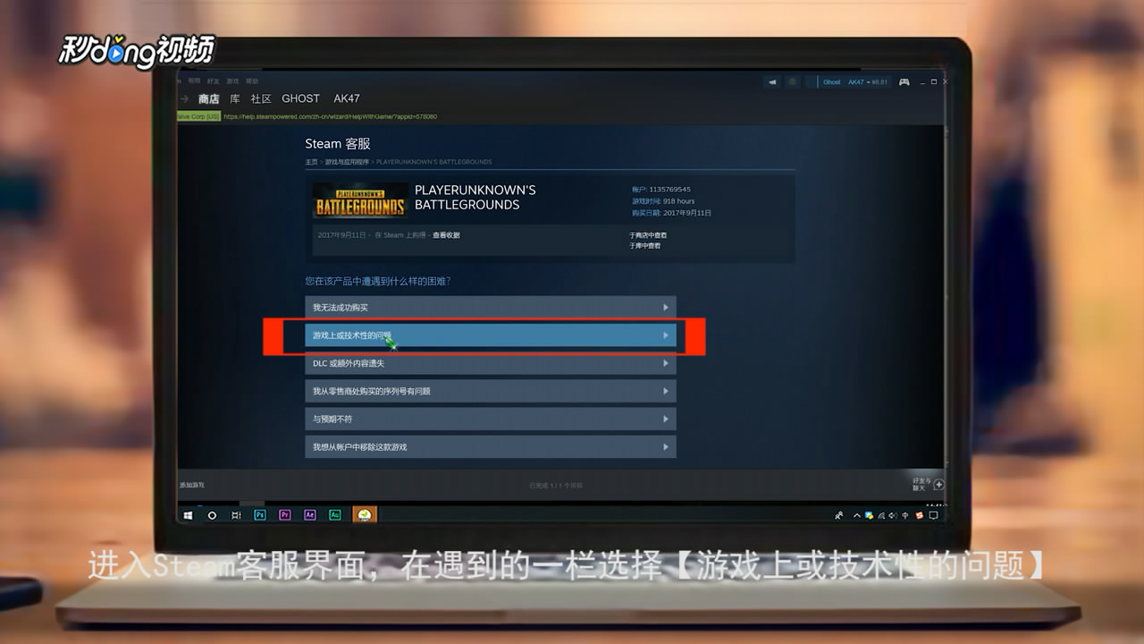The height and width of the screenshot is (644, 1144).
Task: Click the PUBG Battlegrounds game logo thumbnail
Action: pos(359,199)
